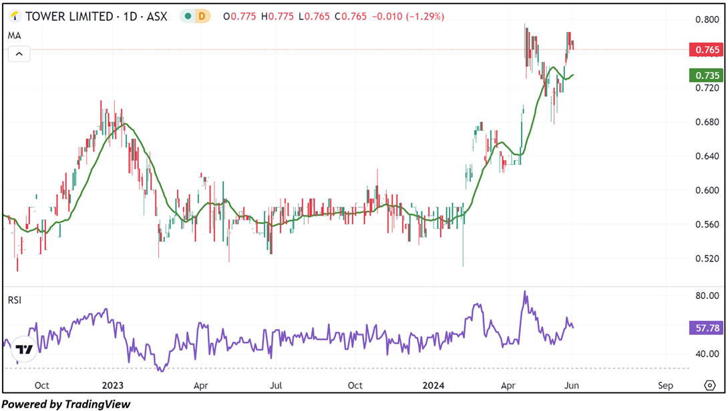The width and height of the screenshot is (728, 411).
Task: Click the 0.720 price axis label
Action: pyautogui.click(x=707, y=87)
